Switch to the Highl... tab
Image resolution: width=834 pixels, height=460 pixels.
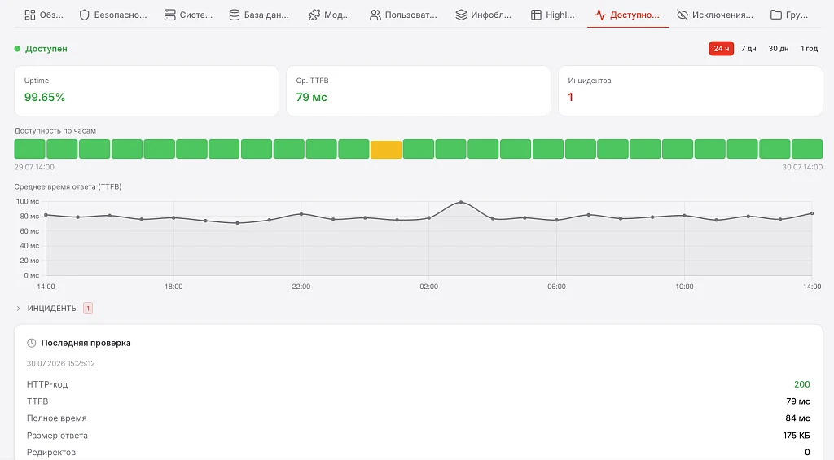553,15
